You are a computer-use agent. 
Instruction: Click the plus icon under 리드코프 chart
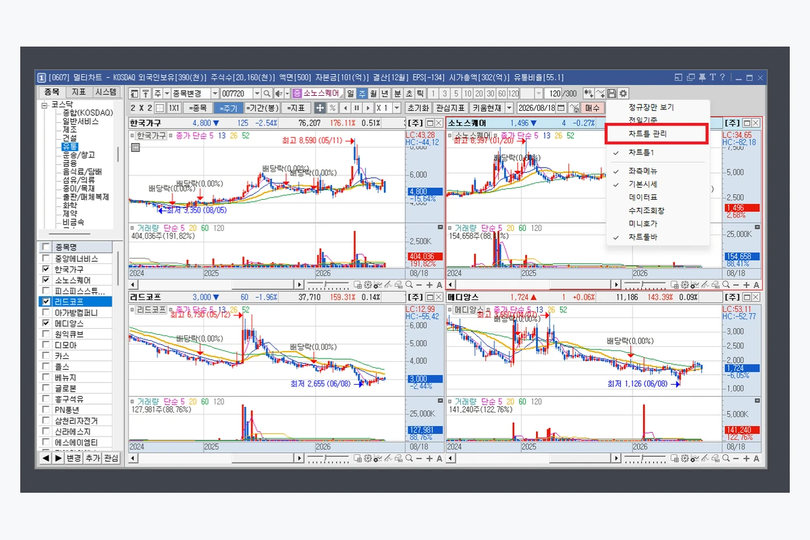429,458
